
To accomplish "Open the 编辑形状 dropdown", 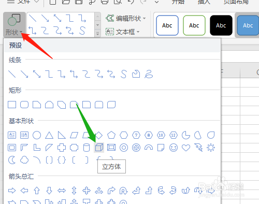I will (x=125, y=18).
